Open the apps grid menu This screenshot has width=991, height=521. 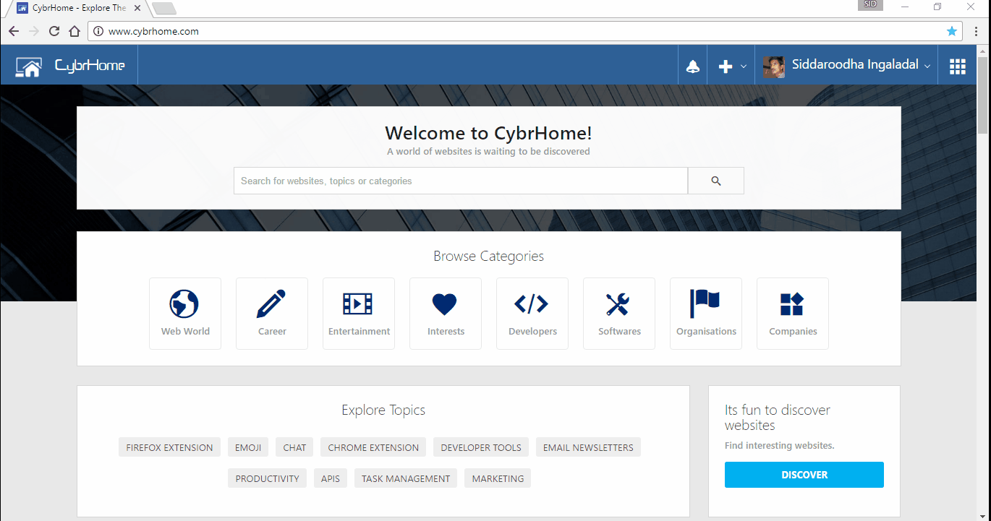(x=957, y=66)
